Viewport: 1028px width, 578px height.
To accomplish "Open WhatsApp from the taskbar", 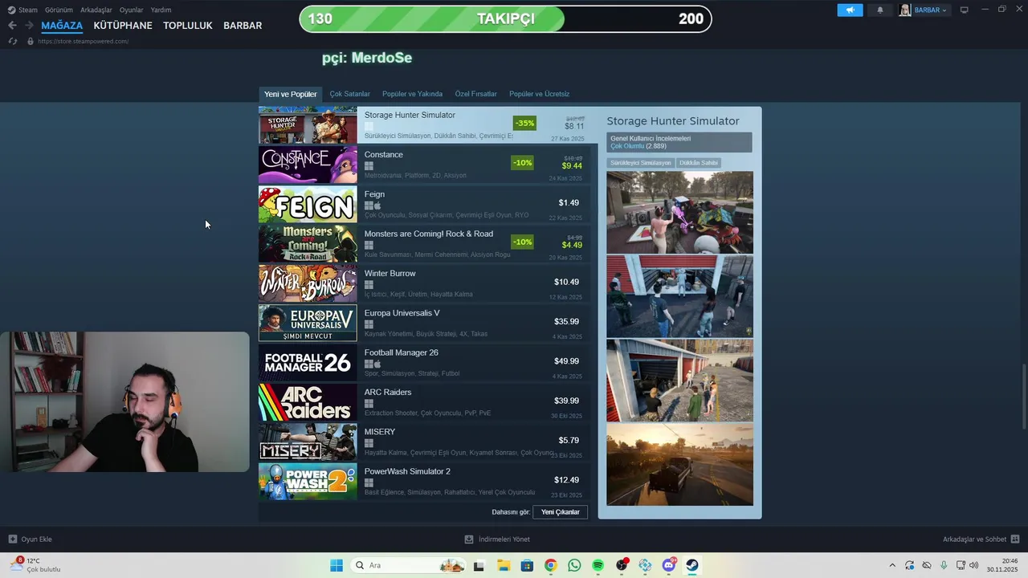I will point(574,565).
